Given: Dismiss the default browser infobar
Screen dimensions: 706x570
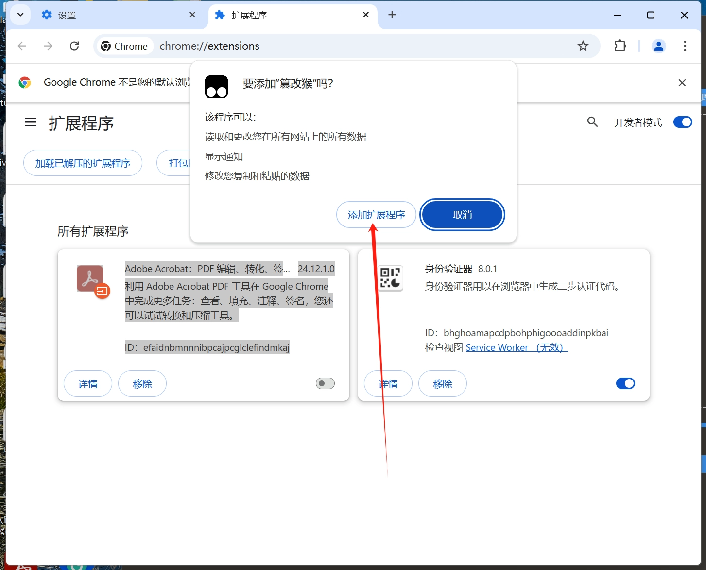Looking at the screenshot, I should (682, 83).
